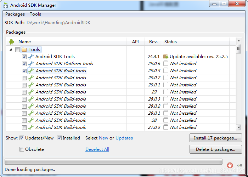Check Build-tools rev 29 checkbox
Screen dimensions: 248x177
(24, 92)
